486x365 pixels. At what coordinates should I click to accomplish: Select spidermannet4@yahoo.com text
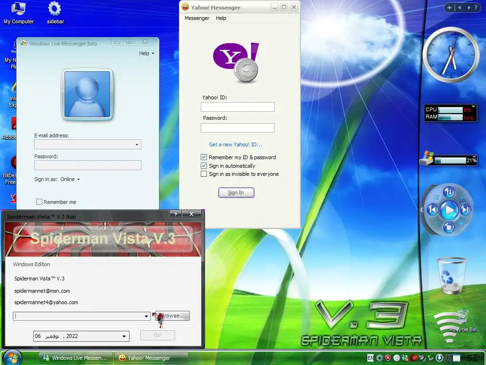click(x=46, y=302)
